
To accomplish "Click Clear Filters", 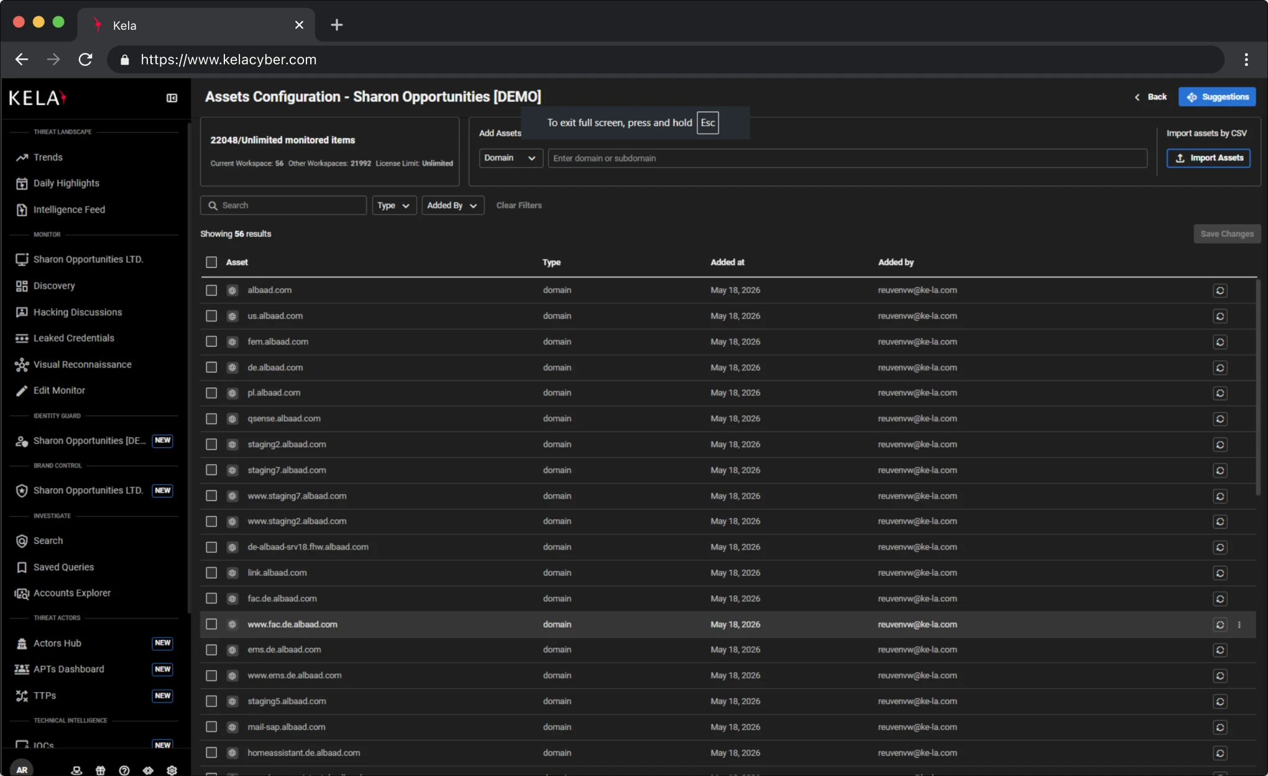I will [518, 205].
